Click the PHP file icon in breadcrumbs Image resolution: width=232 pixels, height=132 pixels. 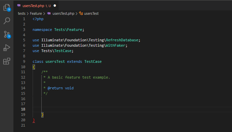(49, 13)
